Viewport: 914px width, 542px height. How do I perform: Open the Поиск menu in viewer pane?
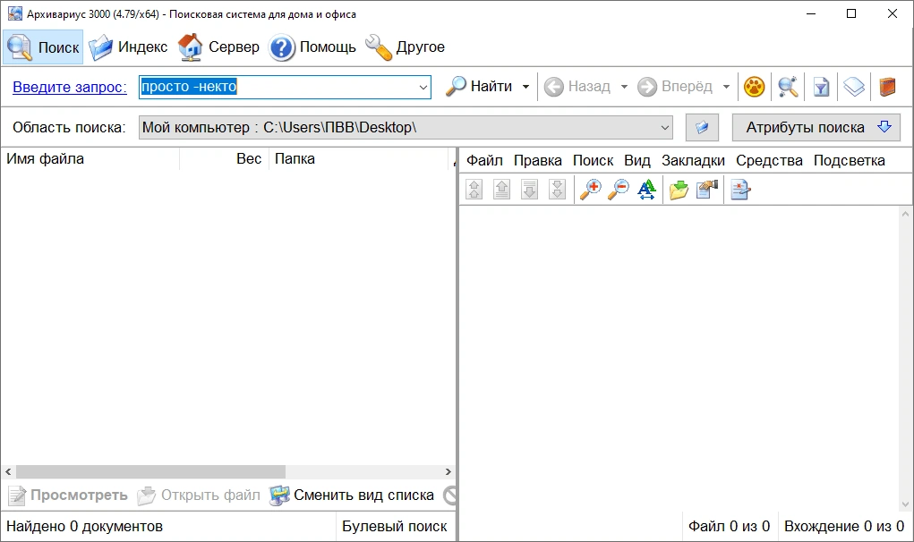tap(593, 161)
